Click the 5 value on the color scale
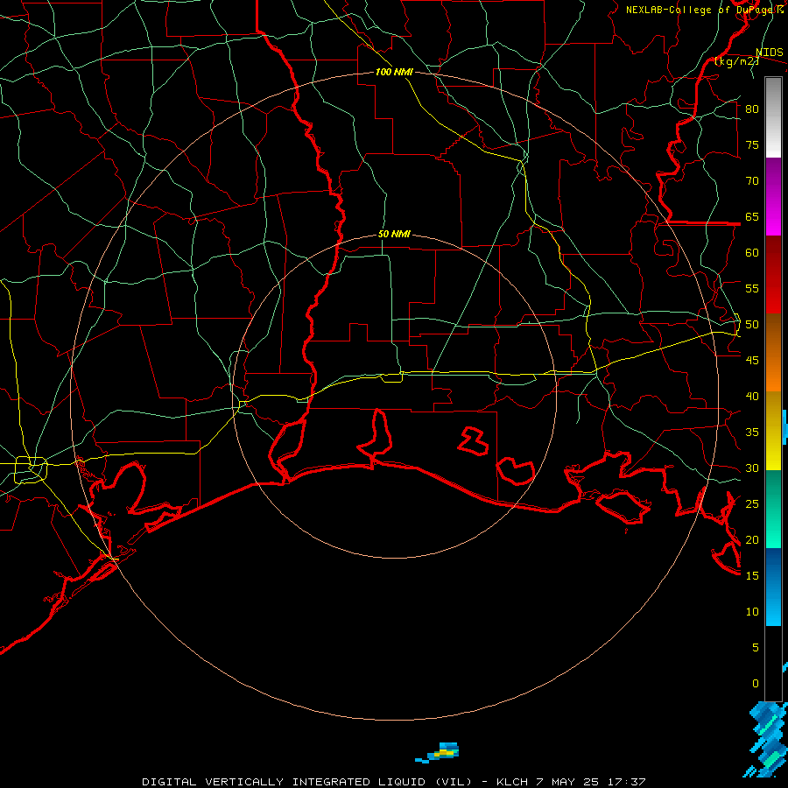 [x=756, y=648]
